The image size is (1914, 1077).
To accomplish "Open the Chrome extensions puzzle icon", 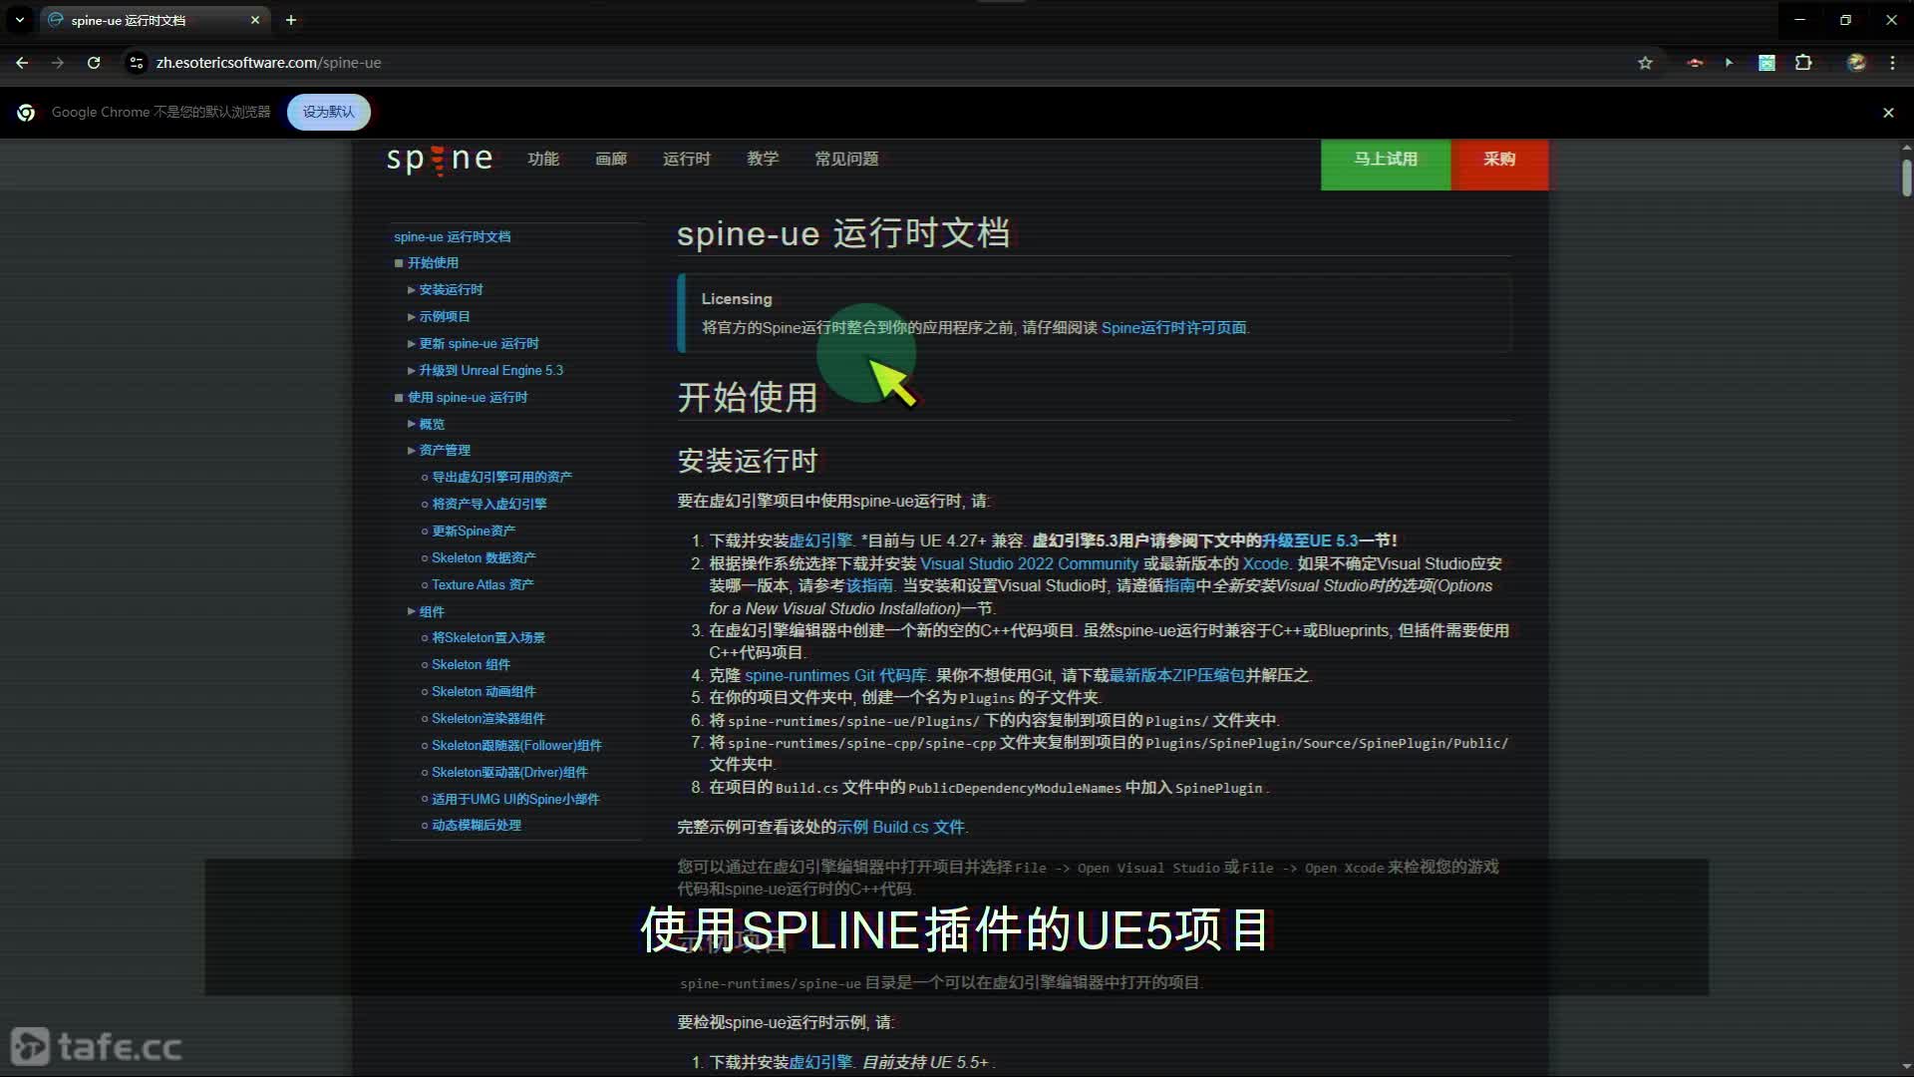I will pyautogui.click(x=1803, y=63).
